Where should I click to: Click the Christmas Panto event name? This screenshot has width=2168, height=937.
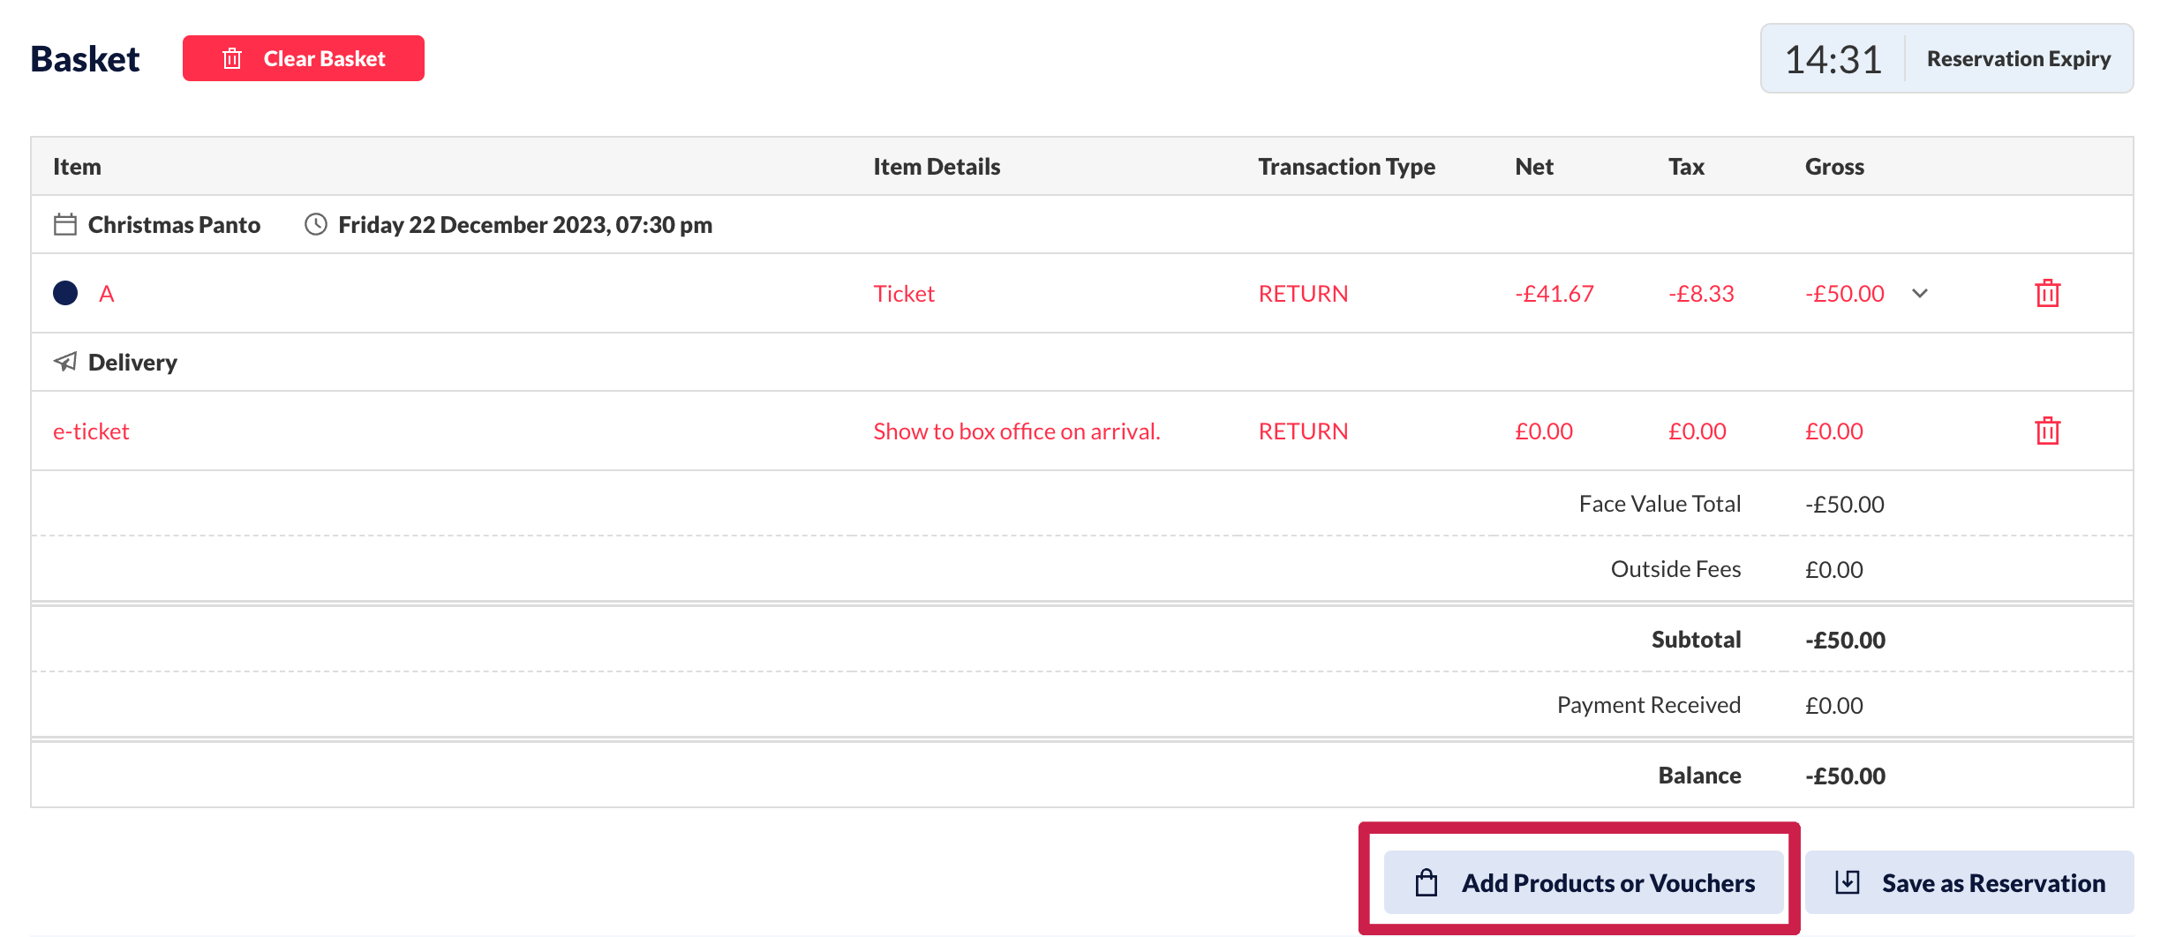point(174,225)
